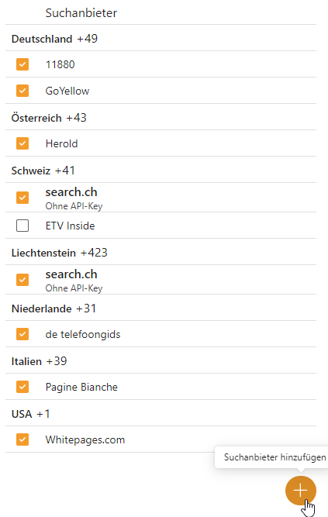Screen dimensions: 328x517
Task: Enable the ETV Inside checkbox
Action: coord(22,226)
